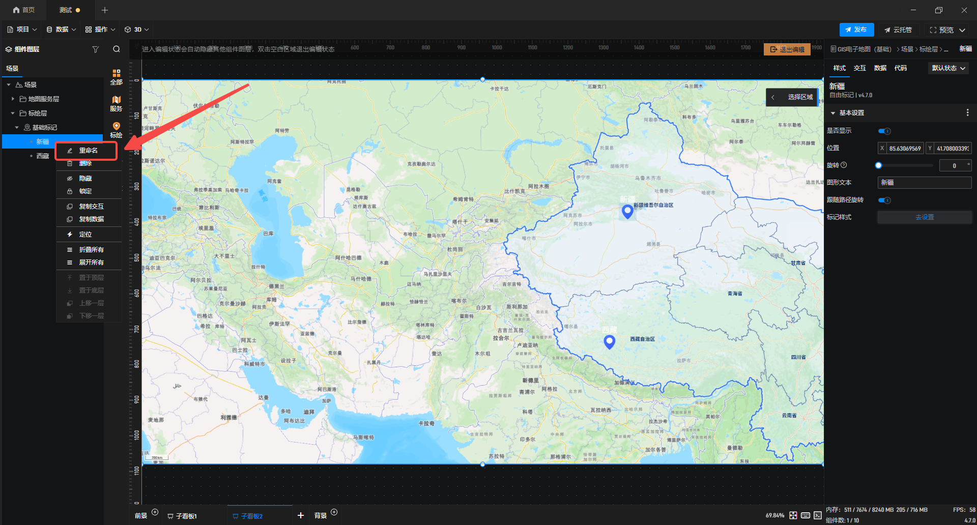Open the 标绘 plotting category icon
The width and height of the screenshot is (977, 525).
click(x=117, y=130)
